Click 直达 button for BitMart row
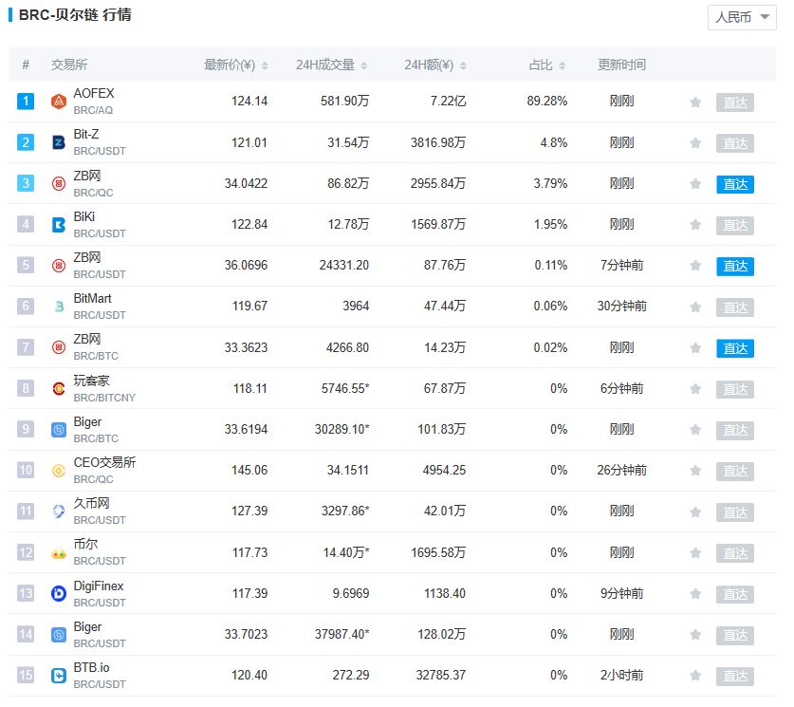 tap(735, 307)
